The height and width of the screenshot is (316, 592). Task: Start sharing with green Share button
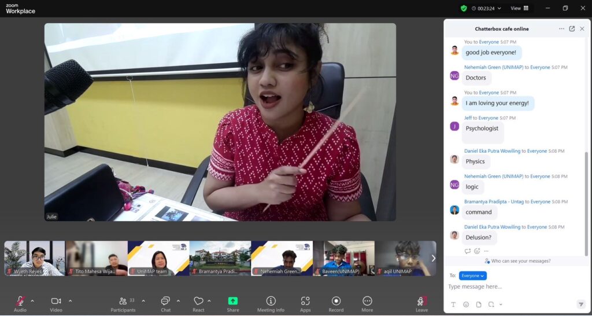click(233, 304)
